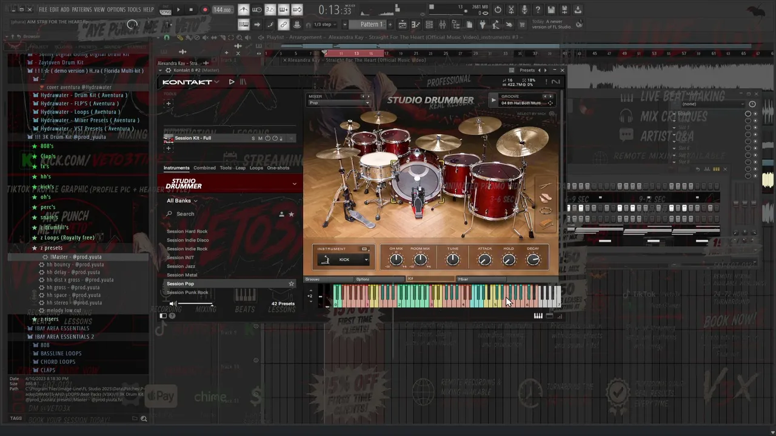776x436 pixels.
Task: Select the Session Metal preset
Action: click(182, 275)
